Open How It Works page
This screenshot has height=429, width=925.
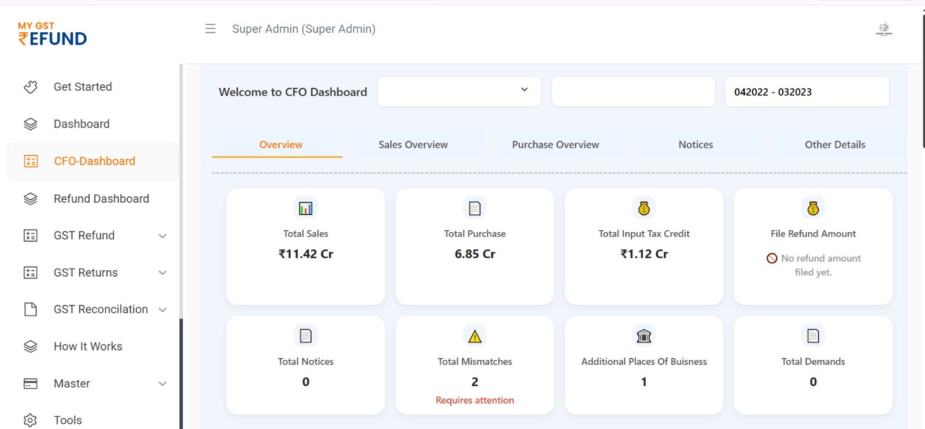88,346
